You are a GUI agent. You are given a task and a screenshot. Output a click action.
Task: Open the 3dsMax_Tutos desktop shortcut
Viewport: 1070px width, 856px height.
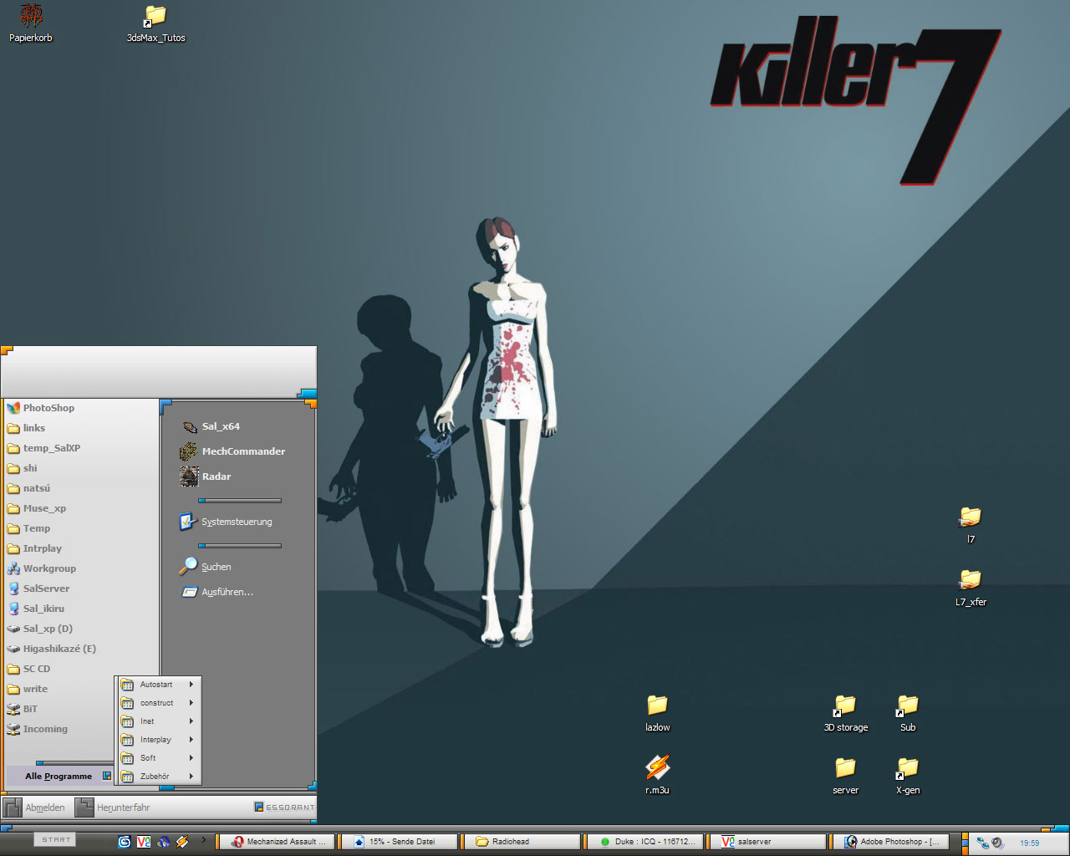155,23
